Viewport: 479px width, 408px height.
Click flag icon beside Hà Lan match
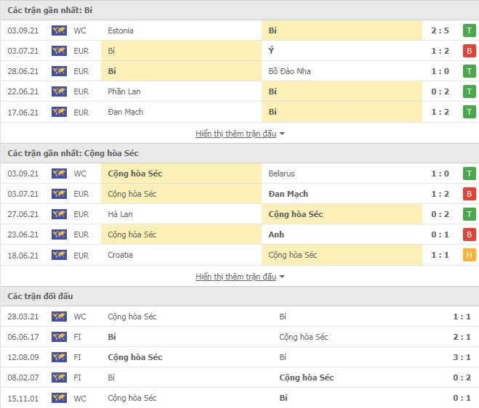pos(59,214)
